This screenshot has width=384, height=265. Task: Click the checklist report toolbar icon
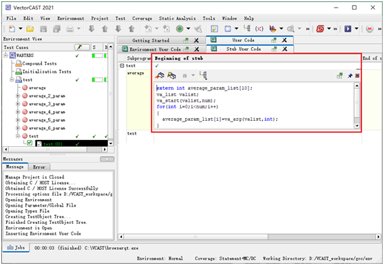(x=214, y=29)
